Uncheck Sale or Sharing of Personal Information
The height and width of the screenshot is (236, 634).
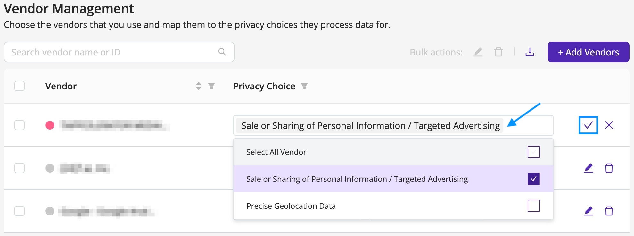533,179
